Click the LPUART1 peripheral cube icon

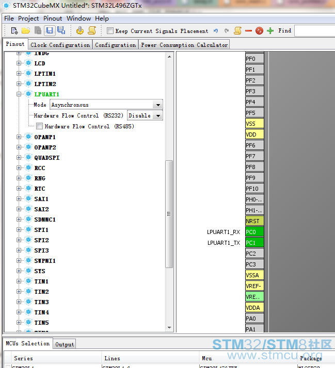28,94
